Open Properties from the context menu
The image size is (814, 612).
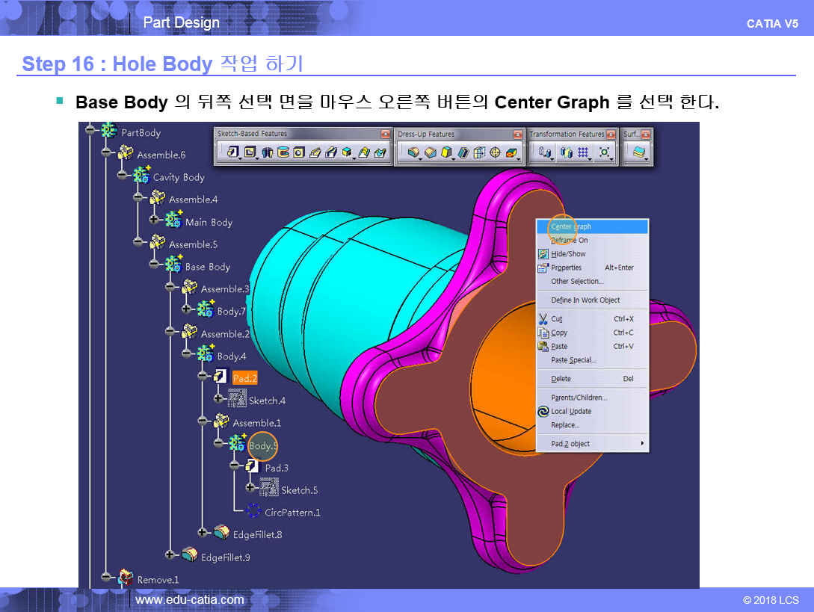coord(567,268)
